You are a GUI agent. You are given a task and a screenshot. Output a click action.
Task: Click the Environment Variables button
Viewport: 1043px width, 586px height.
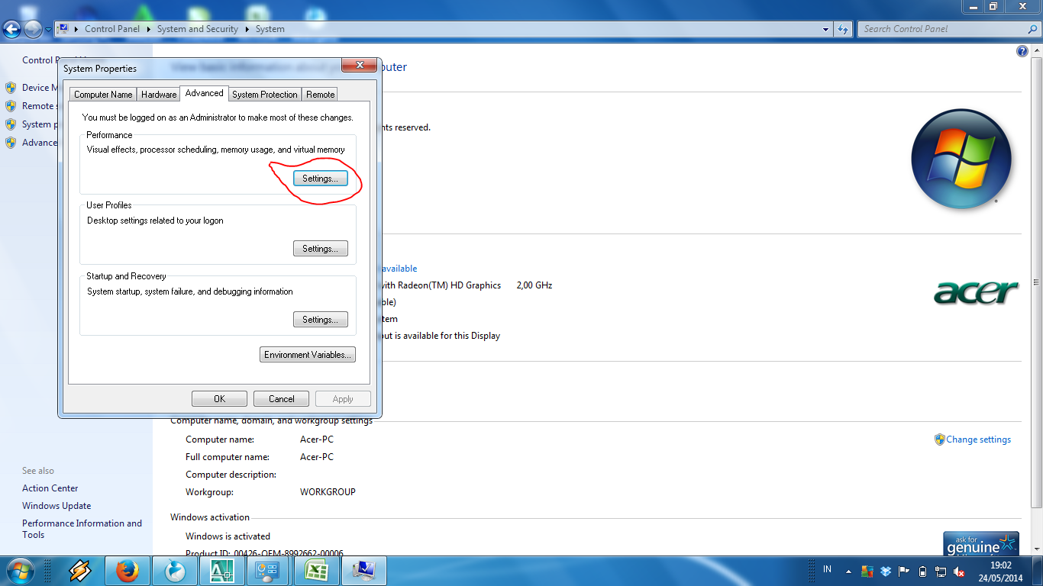(x=308, y=355)
